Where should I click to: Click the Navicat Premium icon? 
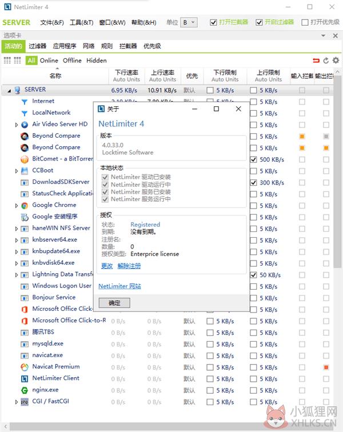pos(25,367)
